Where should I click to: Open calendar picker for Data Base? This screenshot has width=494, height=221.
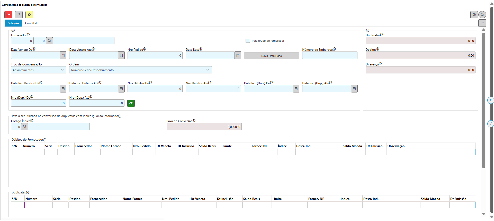coord(238,55)
